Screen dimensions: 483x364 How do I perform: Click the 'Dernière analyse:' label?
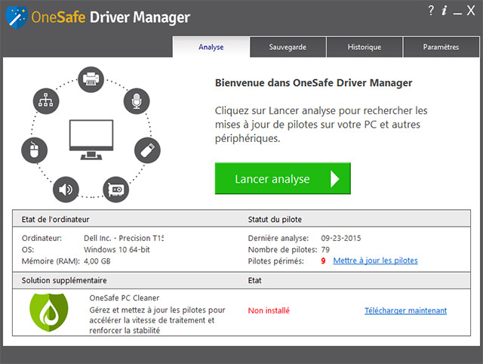point(278,238)
